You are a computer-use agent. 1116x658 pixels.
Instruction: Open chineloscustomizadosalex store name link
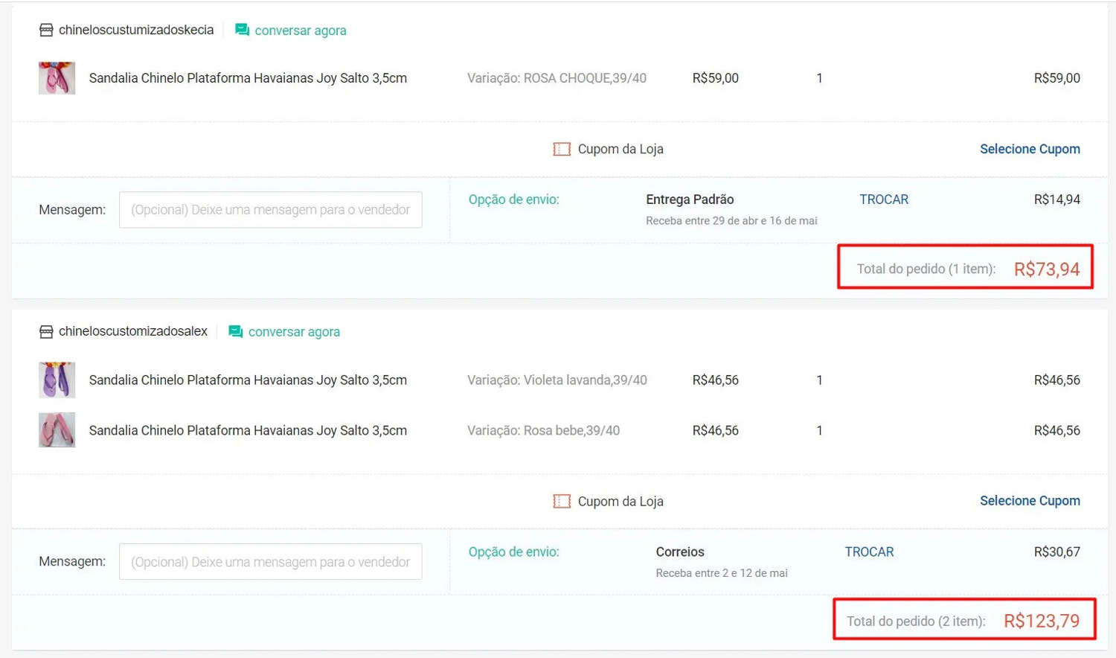point(133,331)
